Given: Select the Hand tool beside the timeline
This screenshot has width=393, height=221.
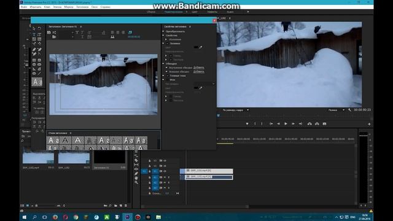Looking at the screenshot, I should click(136, 178).
